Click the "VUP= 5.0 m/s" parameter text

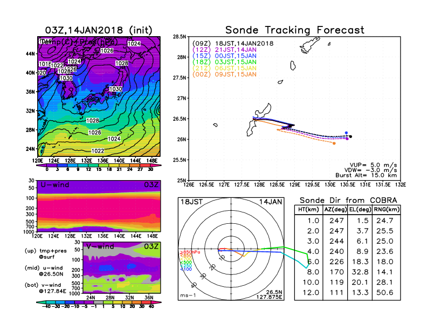(373, 165)
